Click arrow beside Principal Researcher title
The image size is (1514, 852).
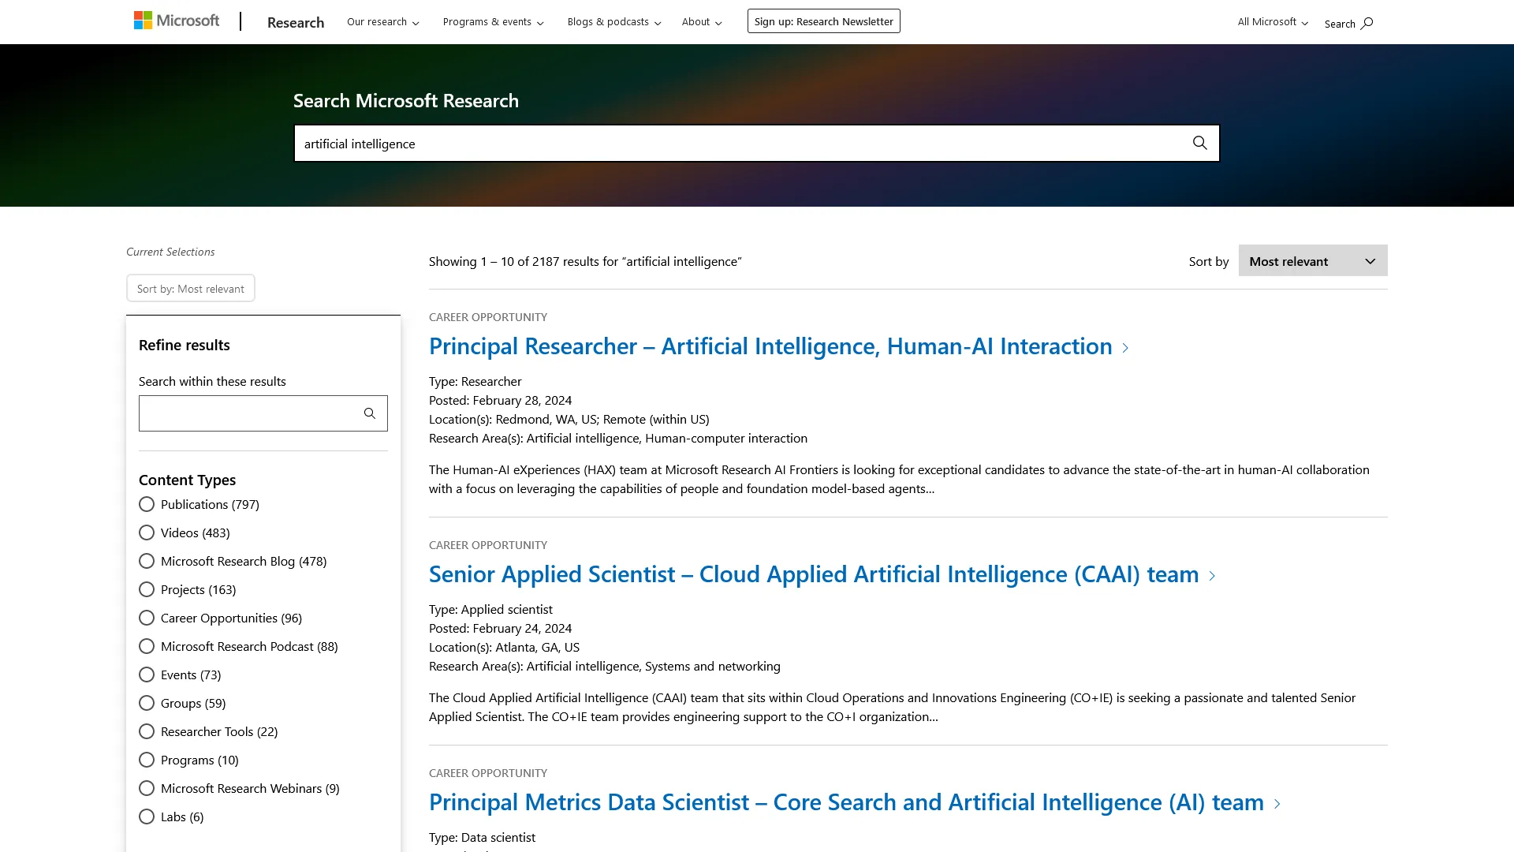pos(1125,348)
